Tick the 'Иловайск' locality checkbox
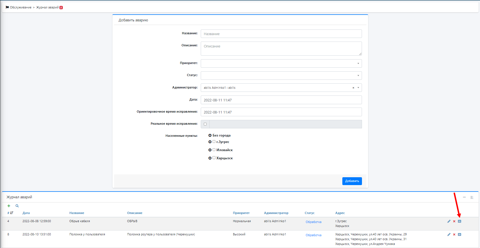The width and height of the screenshot is (480, 248). point(214,150)
